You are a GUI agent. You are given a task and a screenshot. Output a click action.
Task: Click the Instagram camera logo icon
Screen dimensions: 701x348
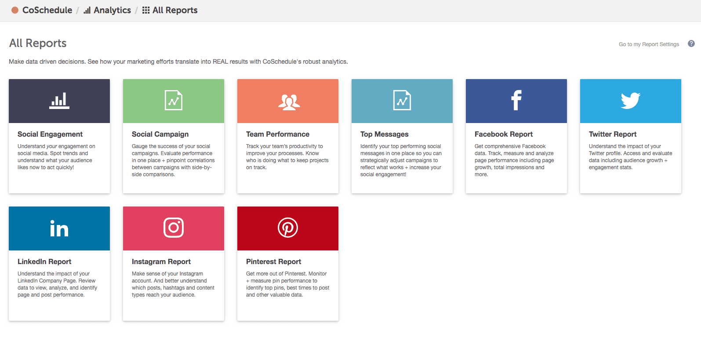(x=174, y=228)
